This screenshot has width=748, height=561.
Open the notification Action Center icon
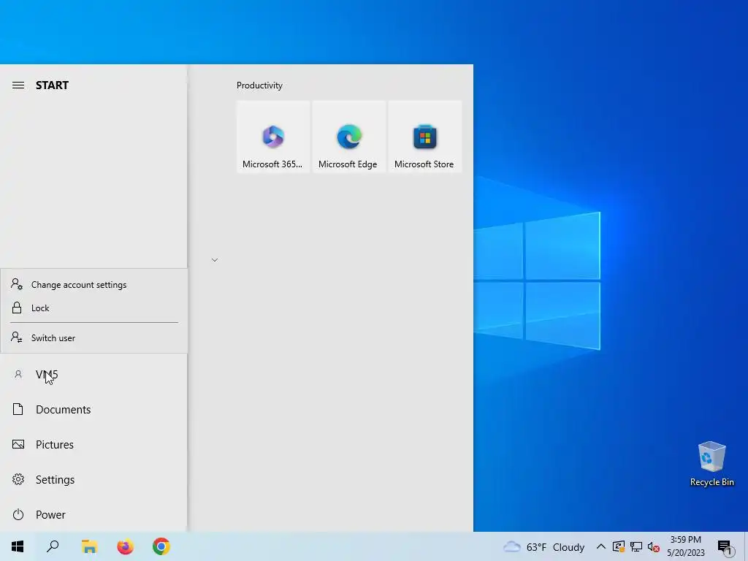coord(725,547)
